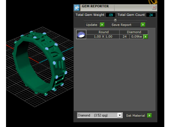Click green arrow next to Update
Image resolution: width=170 pixels, height=127 pixels.
(102, 25)
